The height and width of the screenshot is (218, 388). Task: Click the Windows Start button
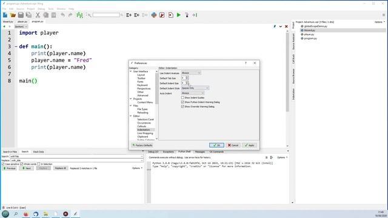5,214
